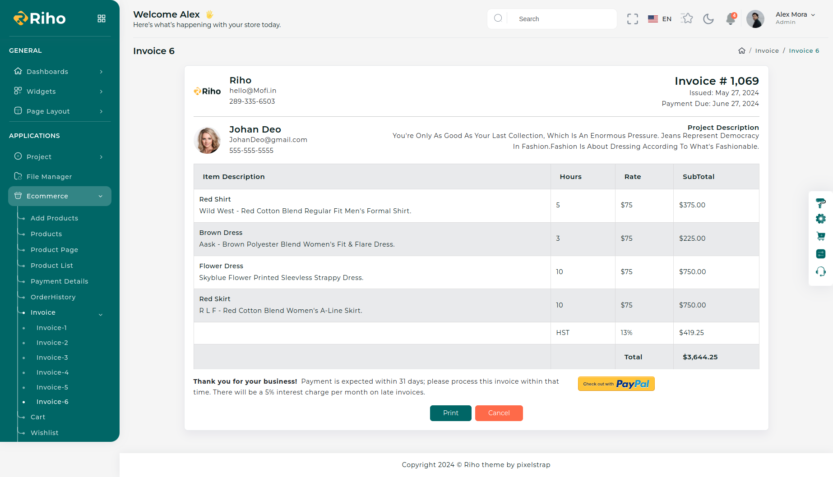Check out with PayPal button
Image resolution: width=833 pixels, height=477 pixels.
click(616, 384)
